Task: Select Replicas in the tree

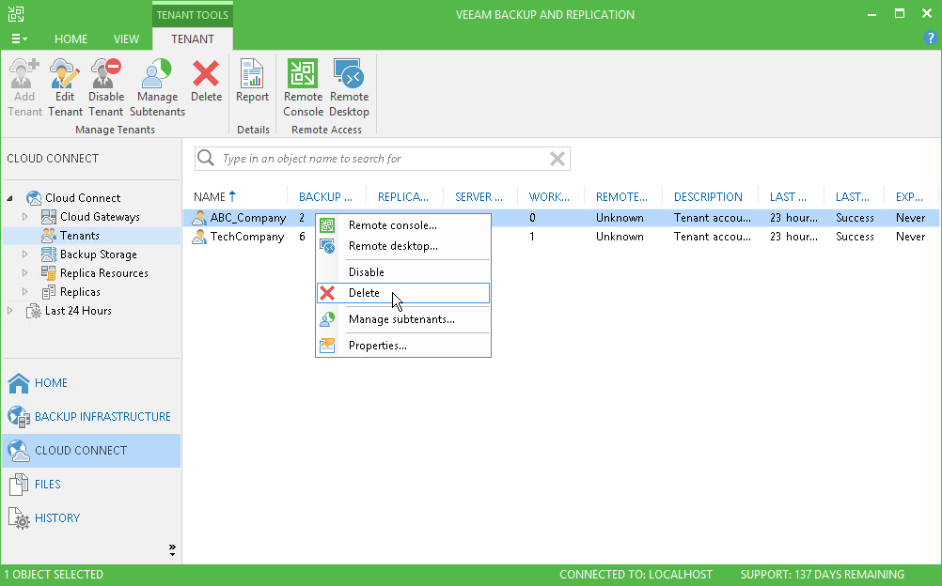Action: tap(80, 292)
